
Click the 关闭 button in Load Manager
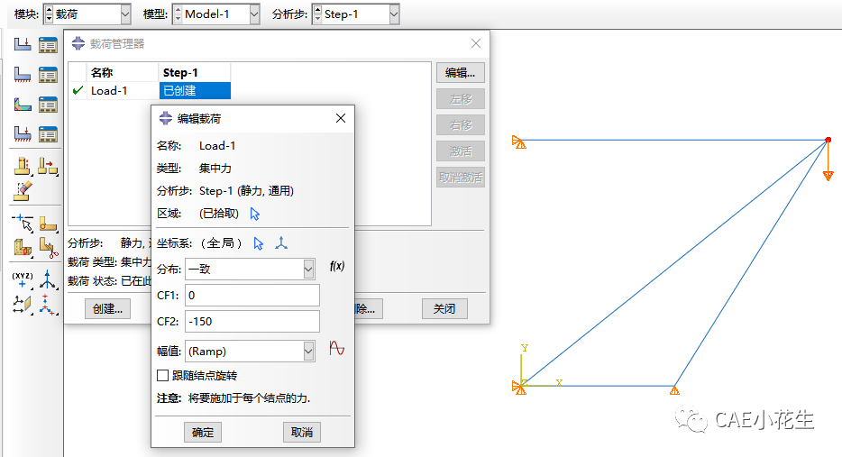(444, 309)
